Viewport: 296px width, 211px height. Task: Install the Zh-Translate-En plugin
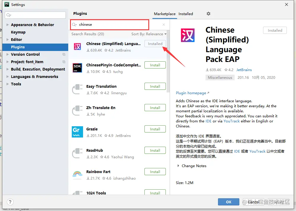tap(155, 108)
